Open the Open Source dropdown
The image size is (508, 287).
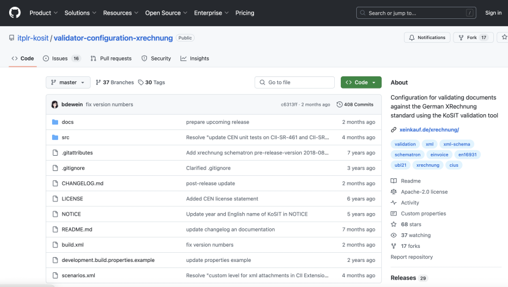166,13
